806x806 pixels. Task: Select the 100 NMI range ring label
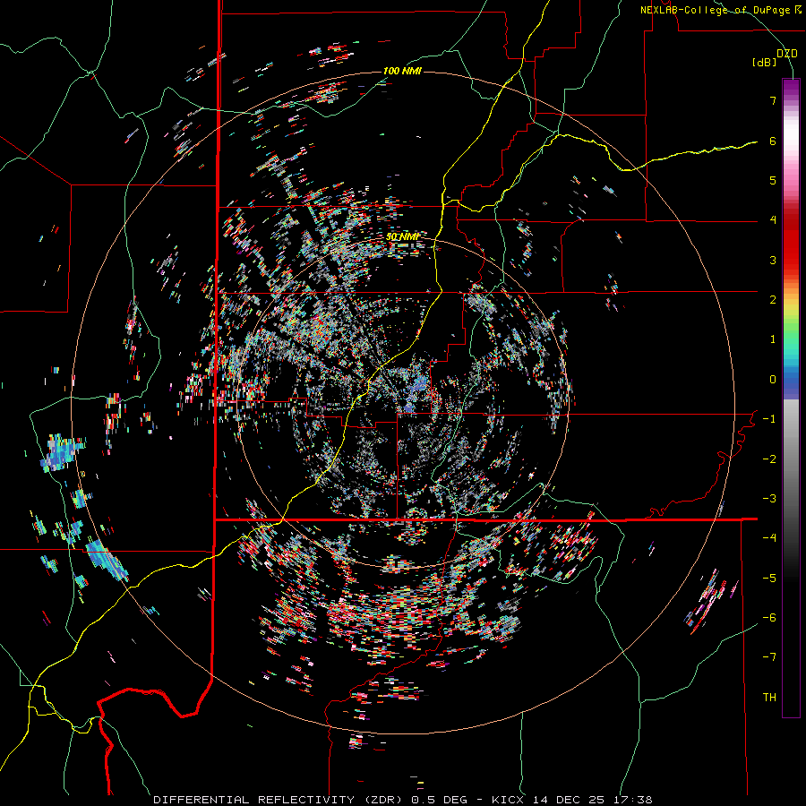(402, 71)
